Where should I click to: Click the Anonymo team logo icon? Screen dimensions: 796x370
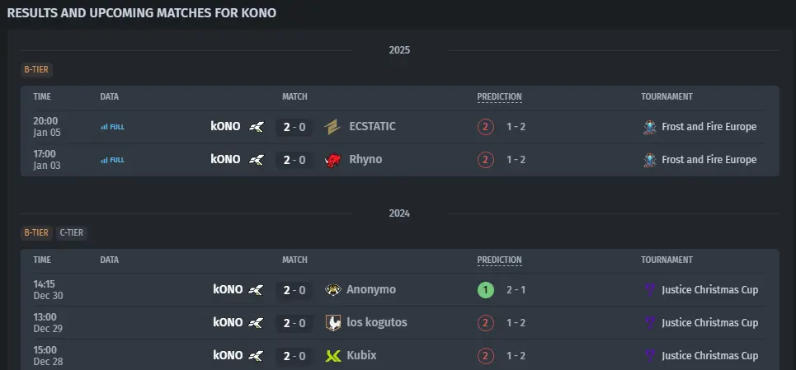333,290
